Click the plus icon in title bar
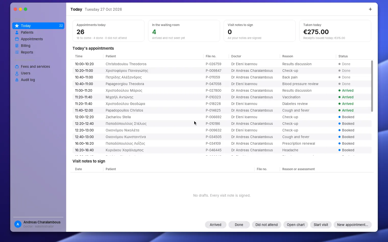This screenshot has height=242, width=388. click(370, 9)
